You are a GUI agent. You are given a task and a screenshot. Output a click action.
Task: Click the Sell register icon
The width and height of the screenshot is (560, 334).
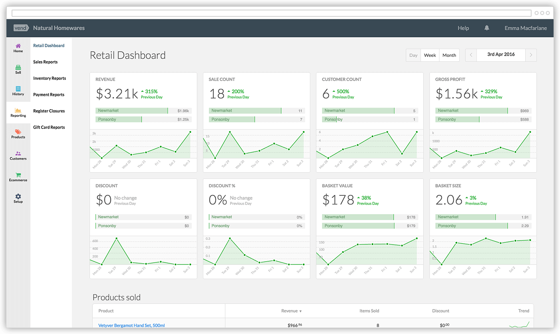18,68
